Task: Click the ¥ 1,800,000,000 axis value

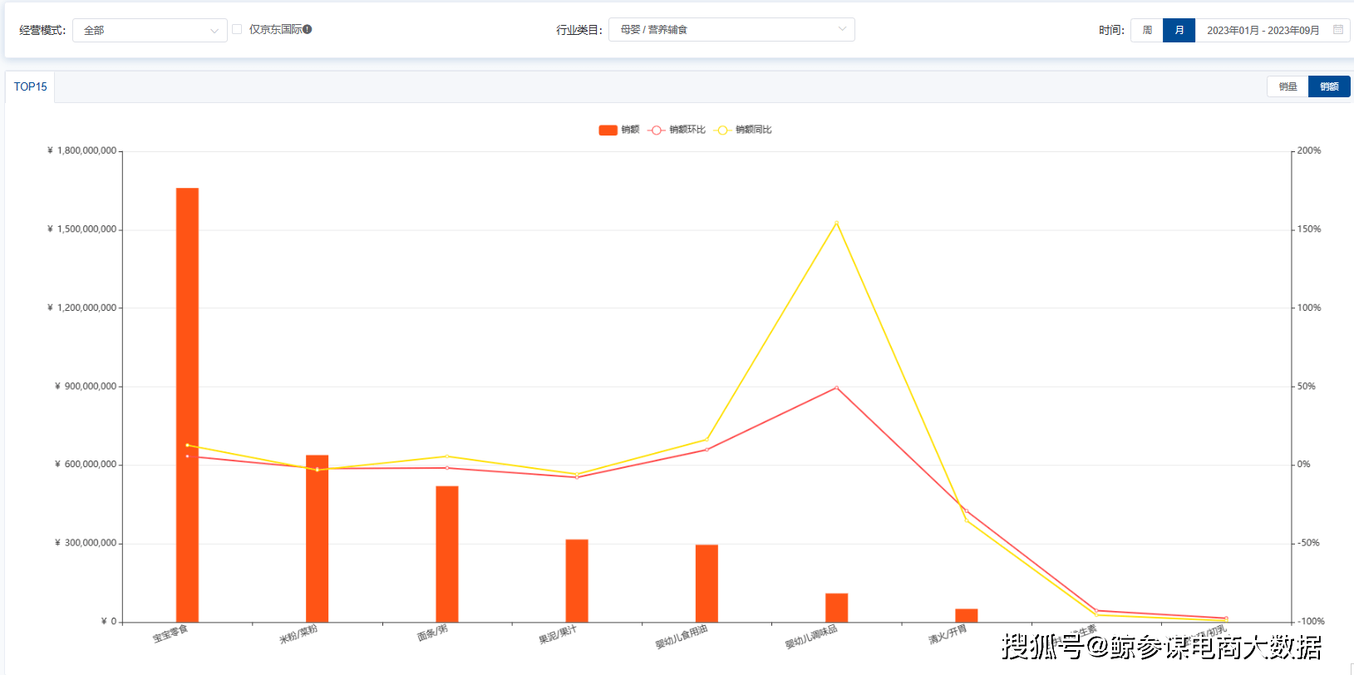Action: [x=81, y=150]
